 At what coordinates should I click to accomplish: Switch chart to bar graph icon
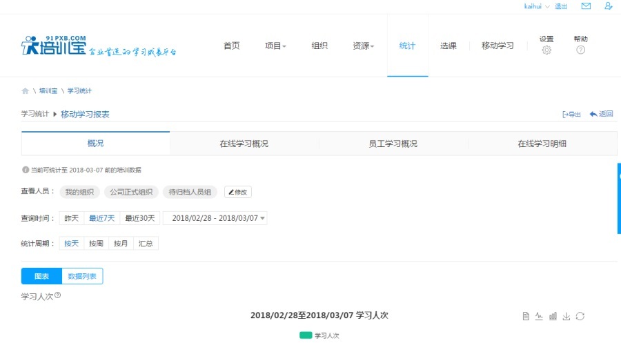click(553, 316)
